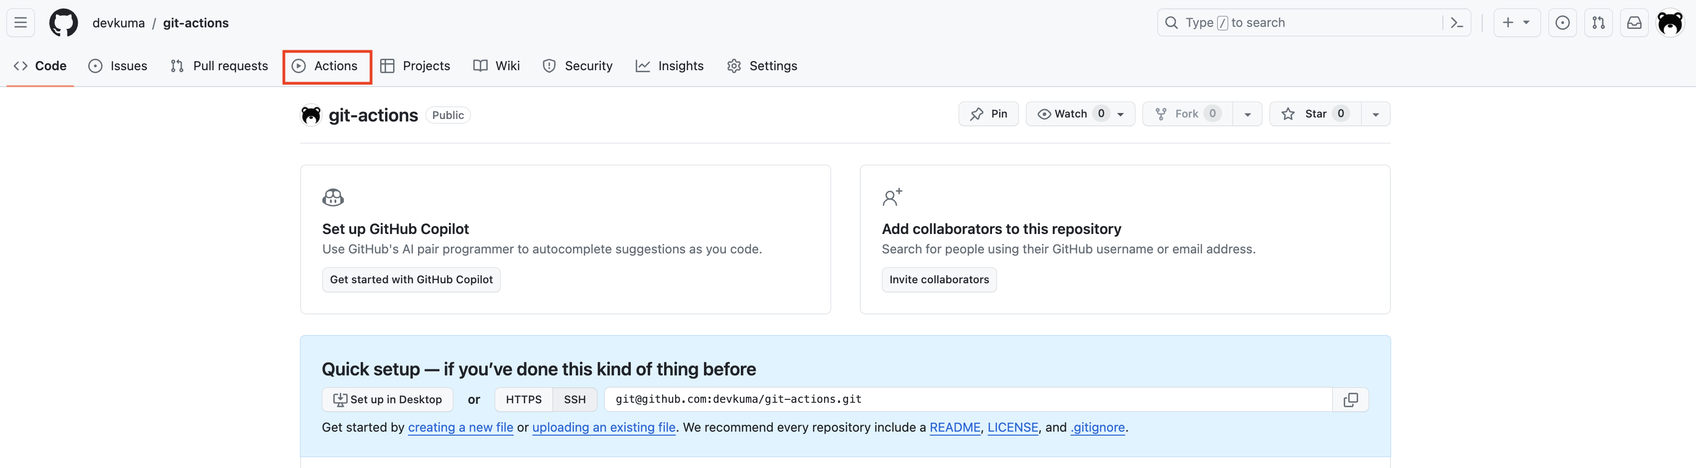Click 'Set up GitHub Copilot' heading
This screenshot has width=1696, height=468.
point(395,229)
